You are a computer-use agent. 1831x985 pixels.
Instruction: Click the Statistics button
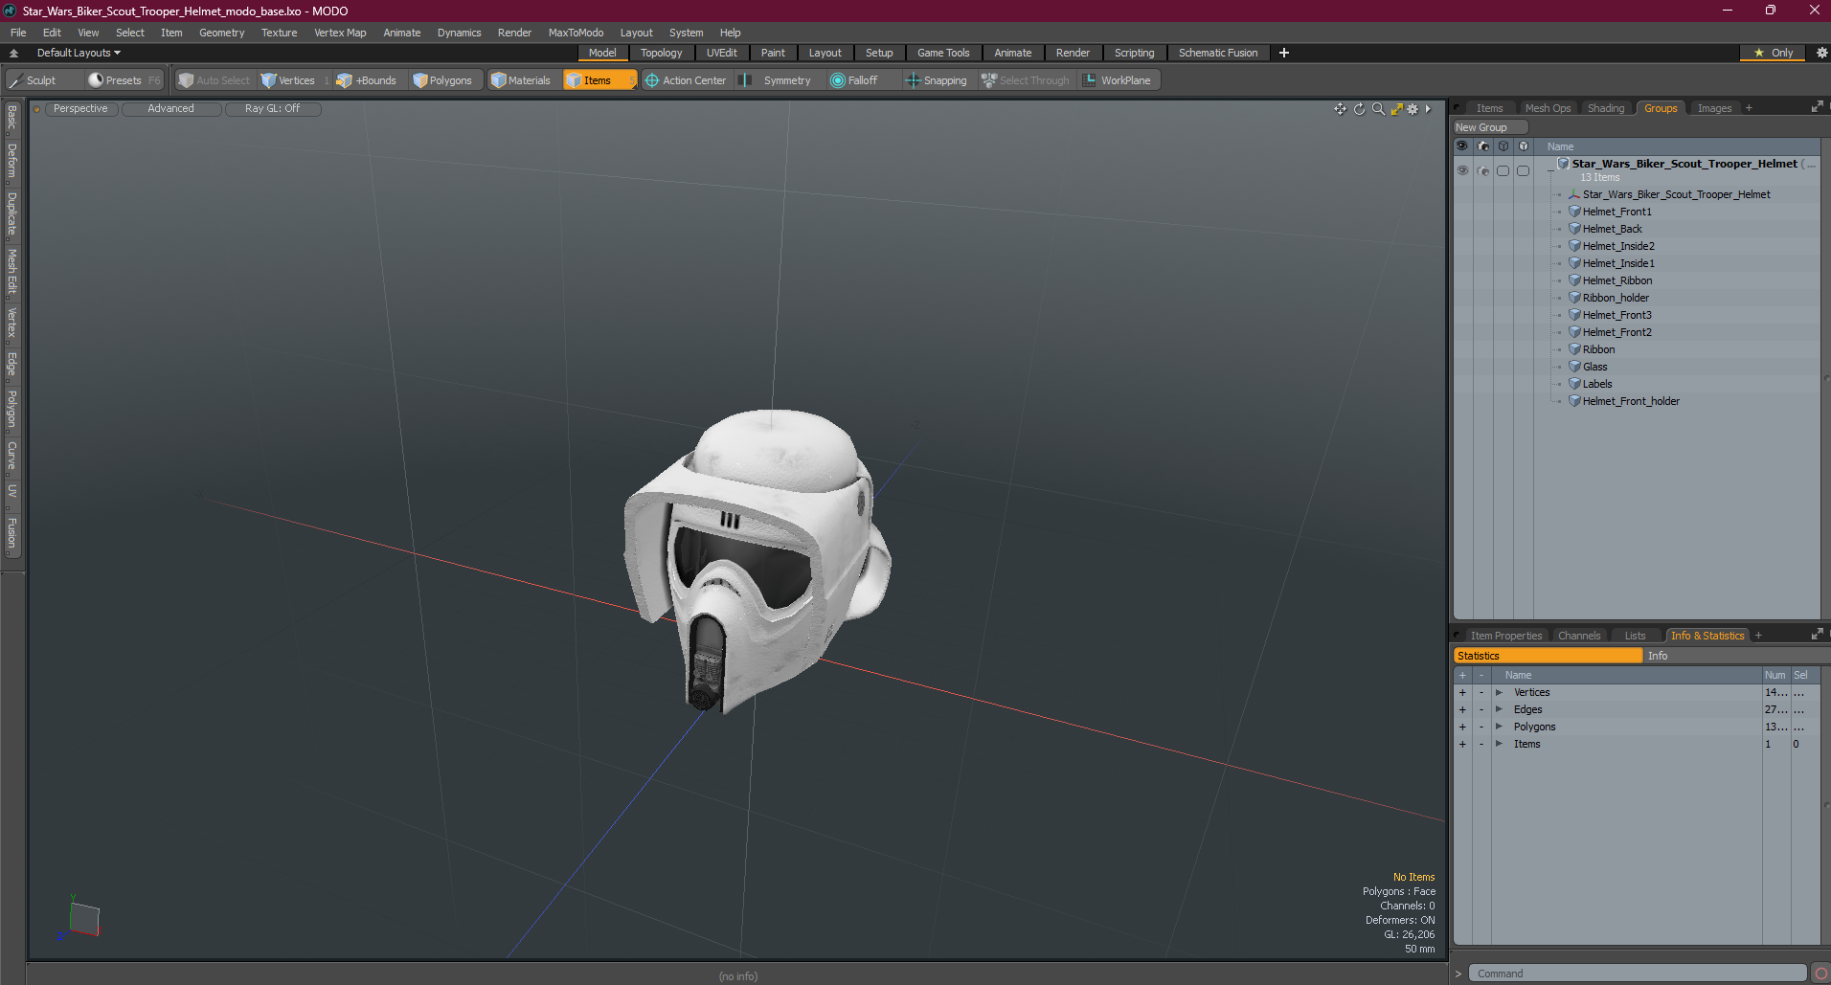click(x=1548, y=656)
